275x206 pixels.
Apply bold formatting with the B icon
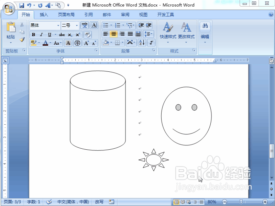(33, 34)
